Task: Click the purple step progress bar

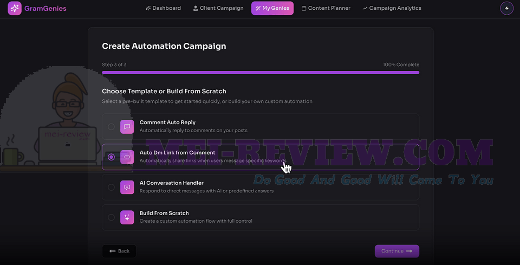Action: [261, 72]
